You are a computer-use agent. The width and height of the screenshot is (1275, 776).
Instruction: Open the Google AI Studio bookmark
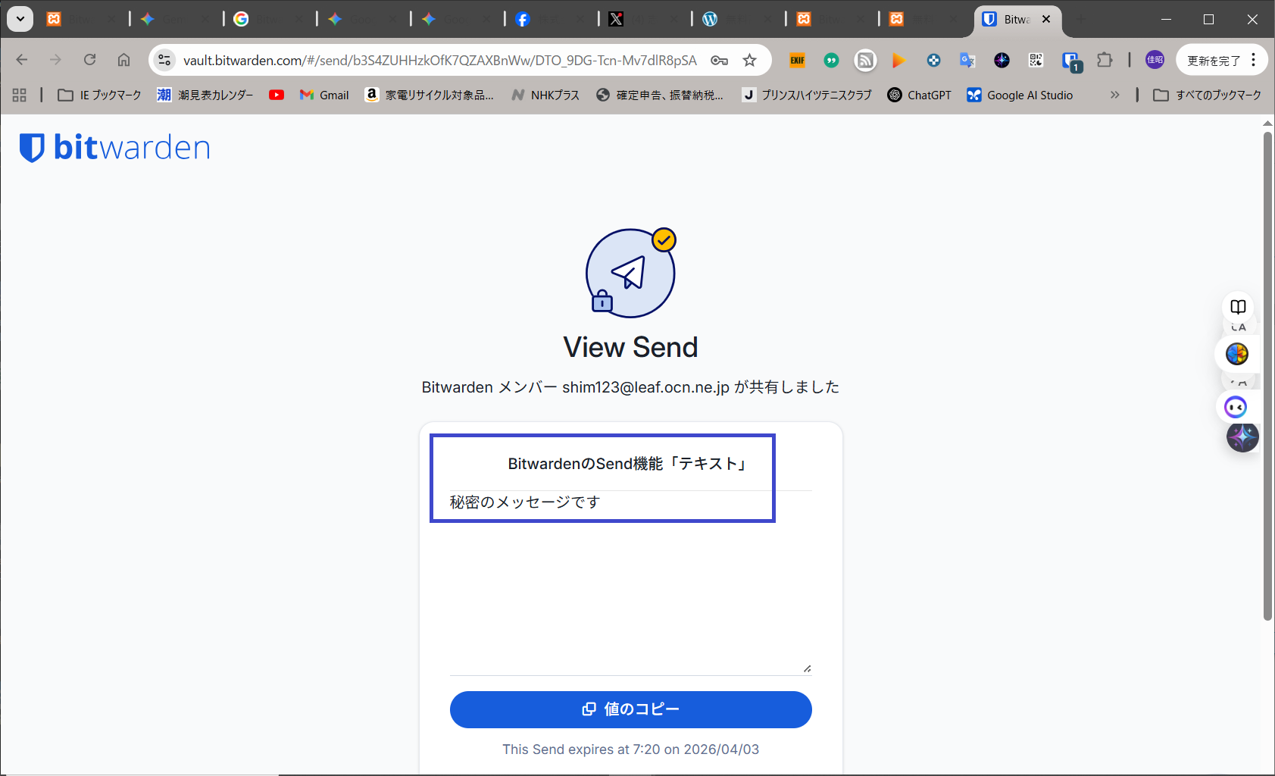point(1020,95)
